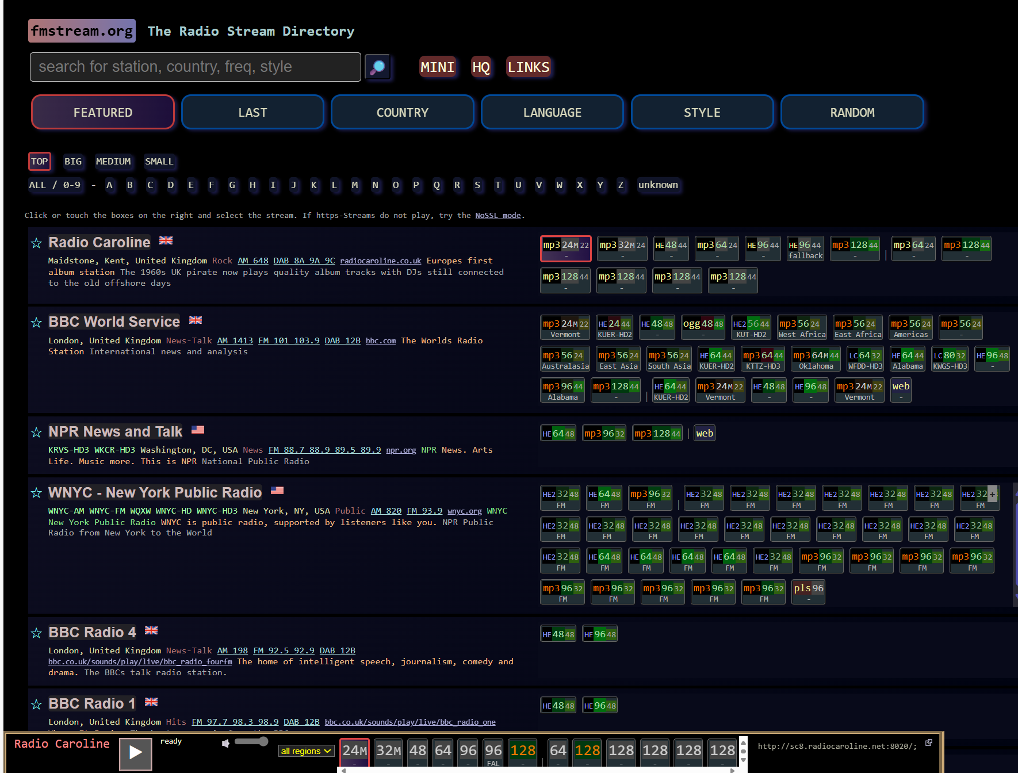Viewport: 1018px width, 773px height.
Task: Open the NoSSL mode link
Action: pos(498,216)
